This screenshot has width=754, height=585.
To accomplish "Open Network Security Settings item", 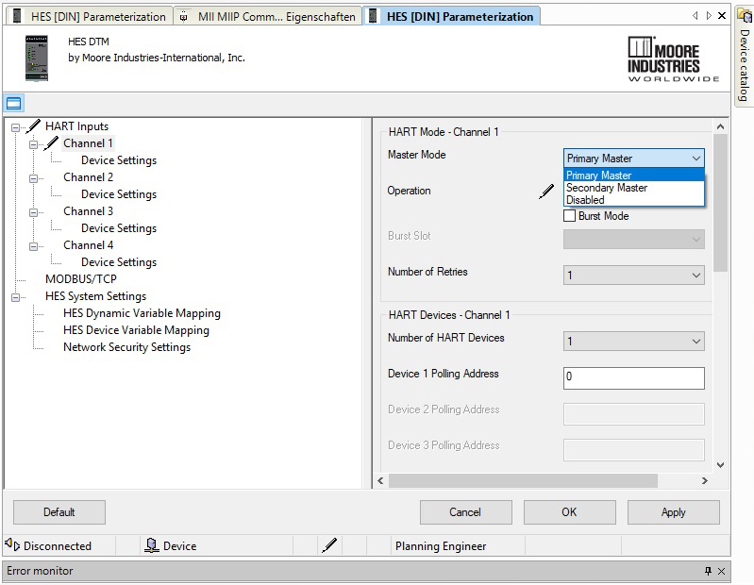I will pyautogui.click(x=127, y=347).
